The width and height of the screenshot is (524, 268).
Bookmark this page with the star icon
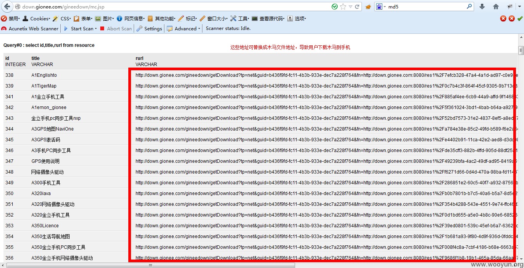pyautogui.click(x=343, y=7)
